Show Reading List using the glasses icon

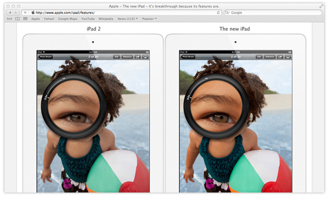click(9, 19)
